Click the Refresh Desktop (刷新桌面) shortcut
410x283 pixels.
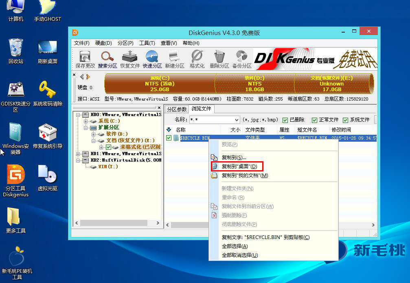click(47, 52)
